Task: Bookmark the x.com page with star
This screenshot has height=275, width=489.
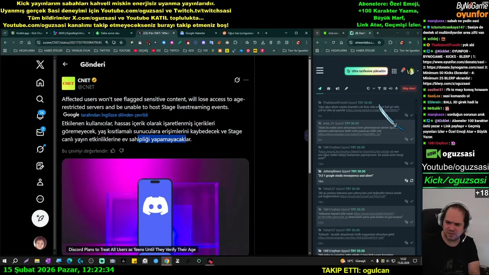Action: point(121,42)
